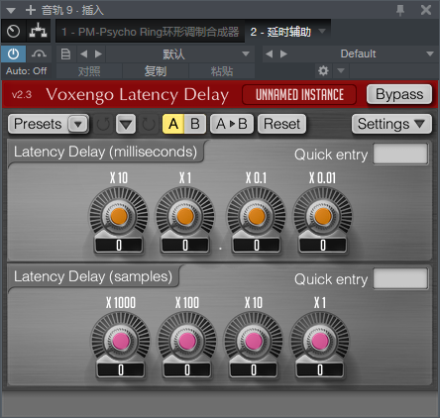Screen dimensions: 440x418
Task: Click the X 0.1 value display
Action: pos(257,246)
